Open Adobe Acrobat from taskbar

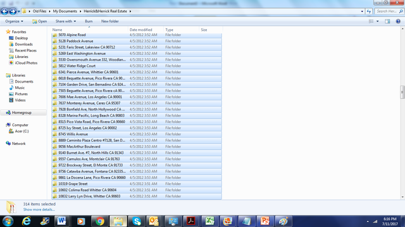[x=191, y=221]
